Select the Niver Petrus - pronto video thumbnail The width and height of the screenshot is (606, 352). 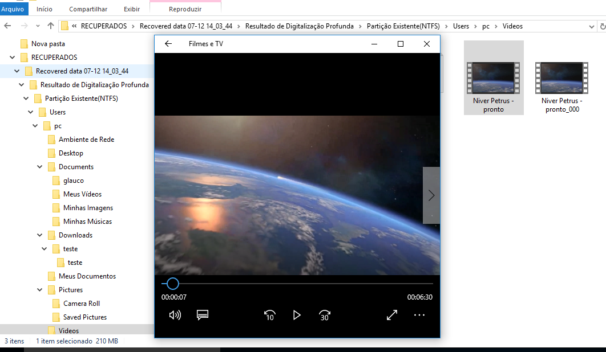(x=494, y=78)
